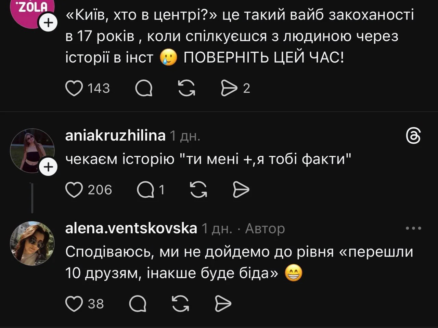Reply to the ZOLA post
The height and width of the screenshot is (328, 438).
click(x=144, y=89)
